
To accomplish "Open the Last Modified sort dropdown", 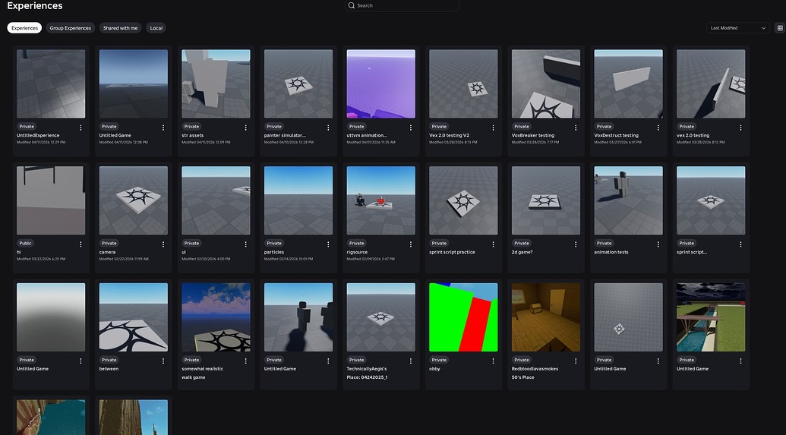I will click(x=738, y=28).
